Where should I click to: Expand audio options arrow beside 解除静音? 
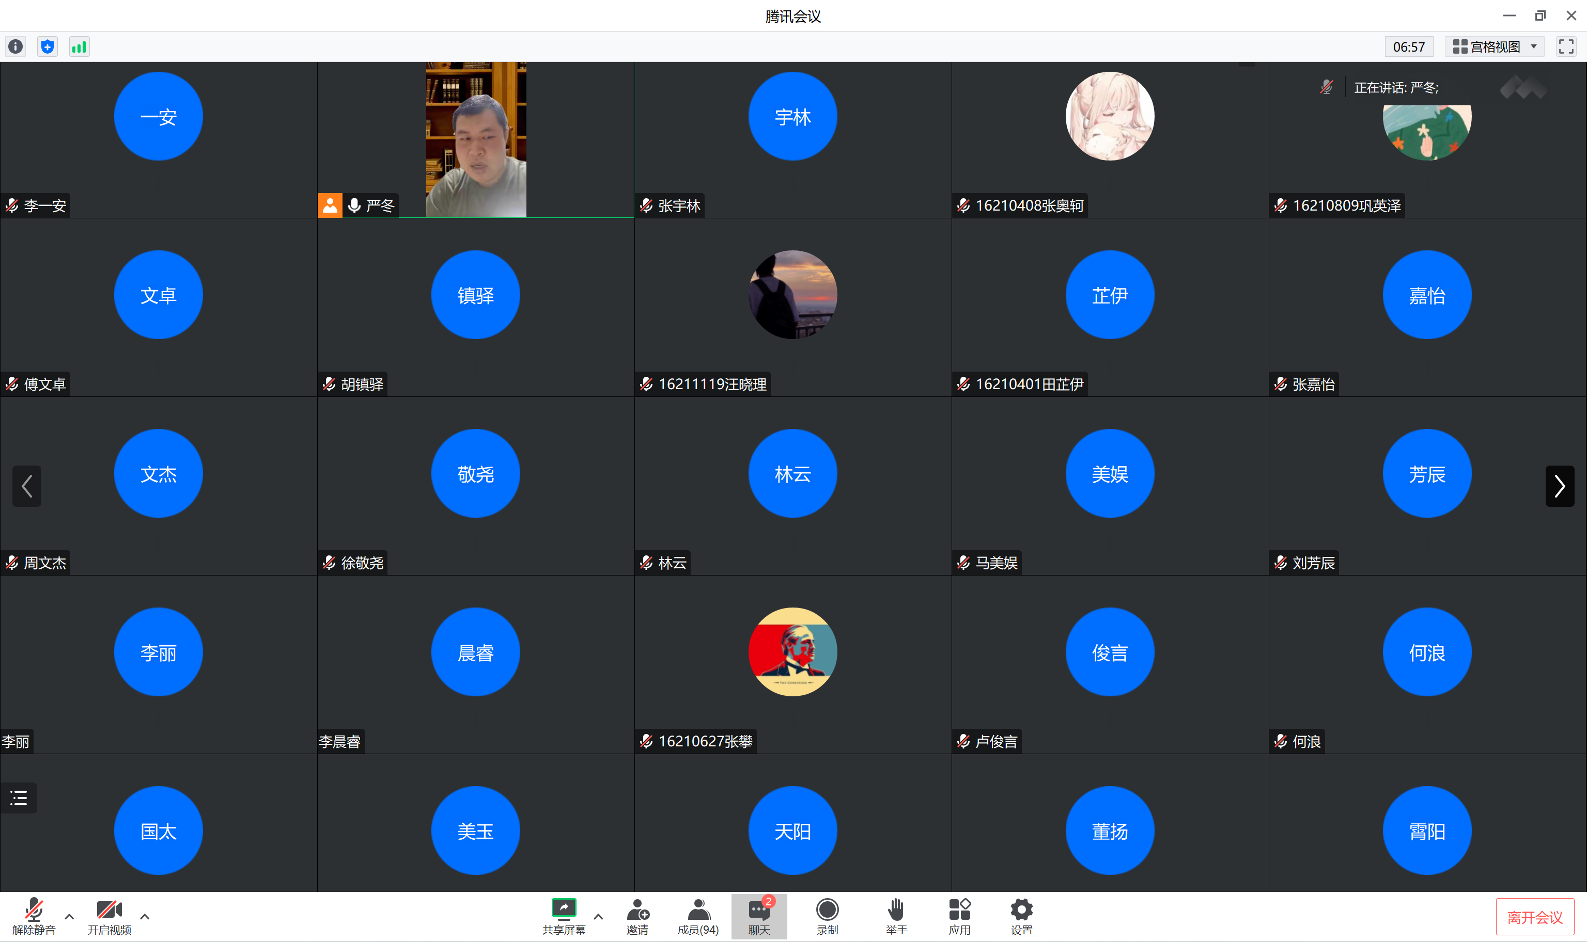tap(69, 916)
